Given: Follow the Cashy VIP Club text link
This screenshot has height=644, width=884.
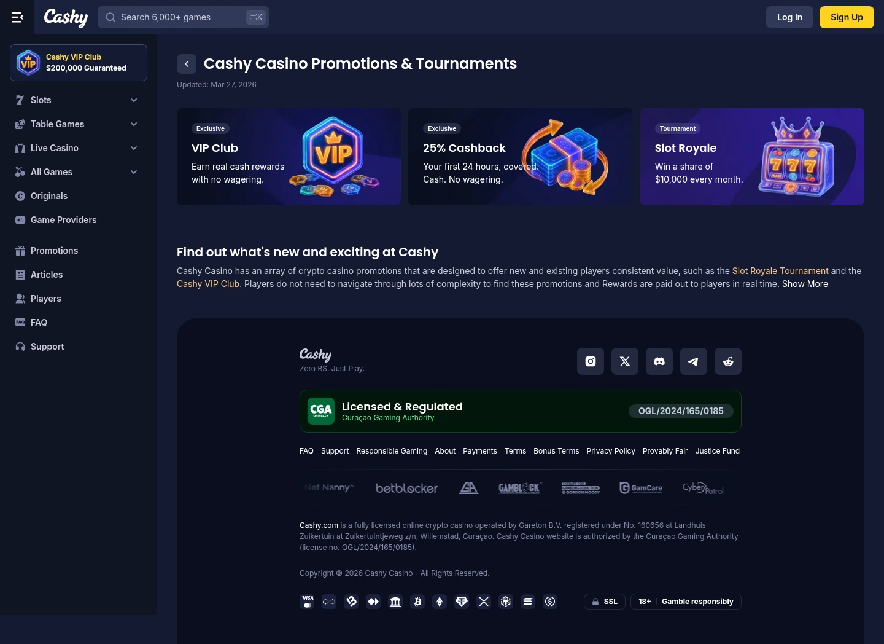Looking at the screenshot, I should pos(208,284).
